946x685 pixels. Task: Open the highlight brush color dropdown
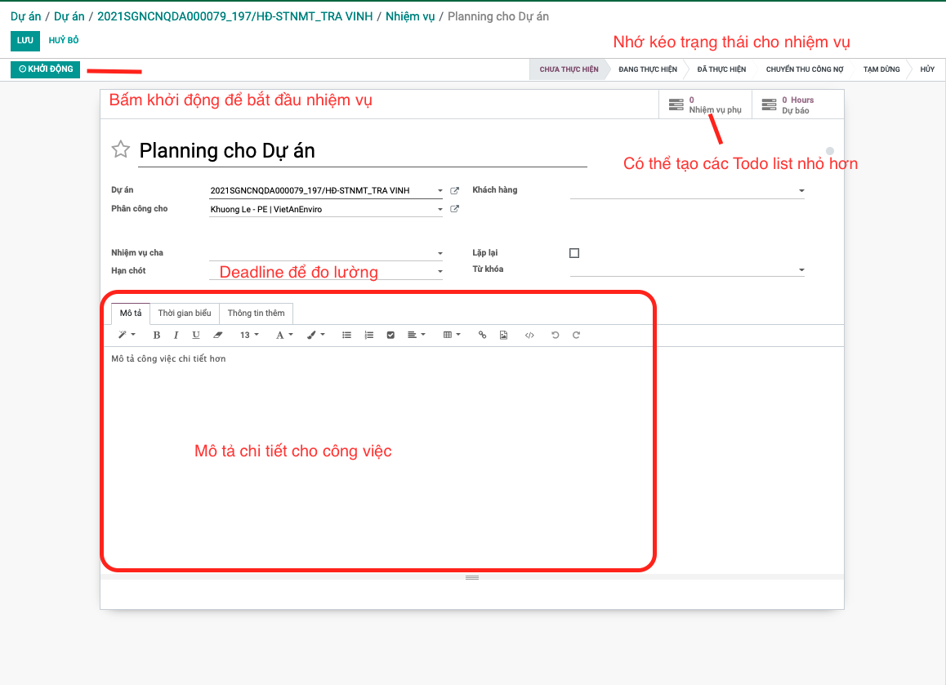(315, 335)
